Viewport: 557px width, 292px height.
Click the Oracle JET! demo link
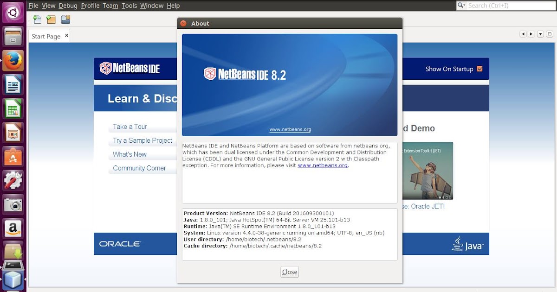coord(423,206)
